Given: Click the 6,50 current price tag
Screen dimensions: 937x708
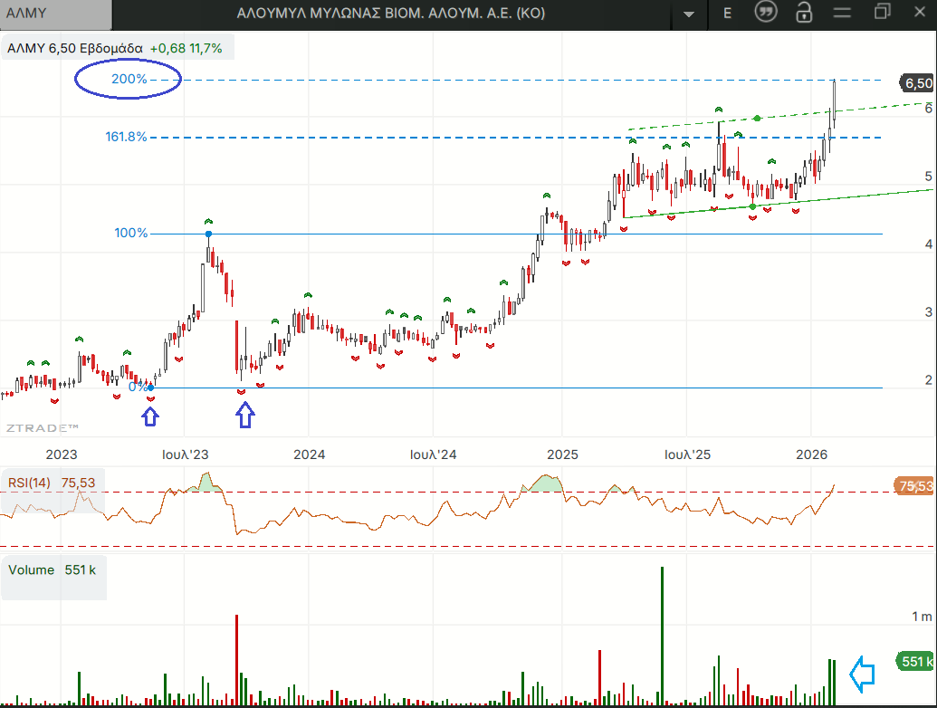Looking at the screenshot, I should click(917, 83).
